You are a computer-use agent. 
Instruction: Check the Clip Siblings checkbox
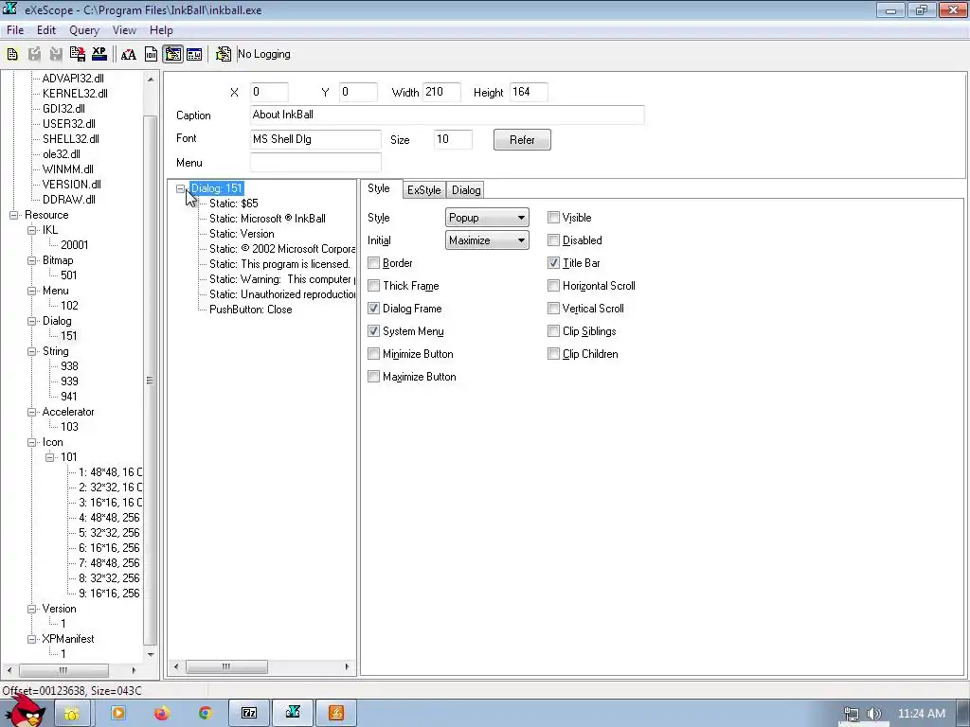[x=553, y=331]
